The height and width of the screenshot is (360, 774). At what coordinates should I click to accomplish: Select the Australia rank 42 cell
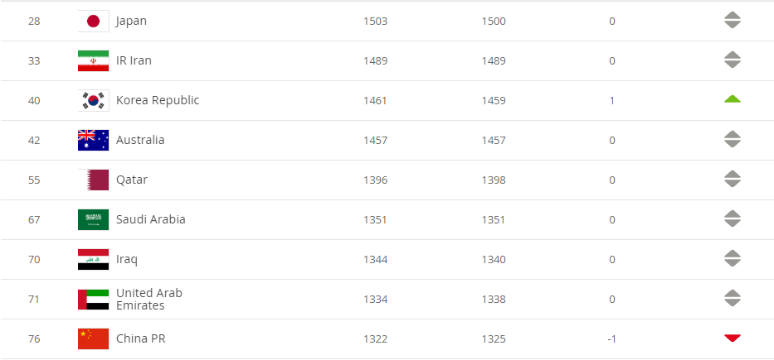pos(34,141)
